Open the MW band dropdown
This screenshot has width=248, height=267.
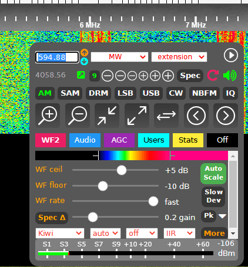click(119, 57)
